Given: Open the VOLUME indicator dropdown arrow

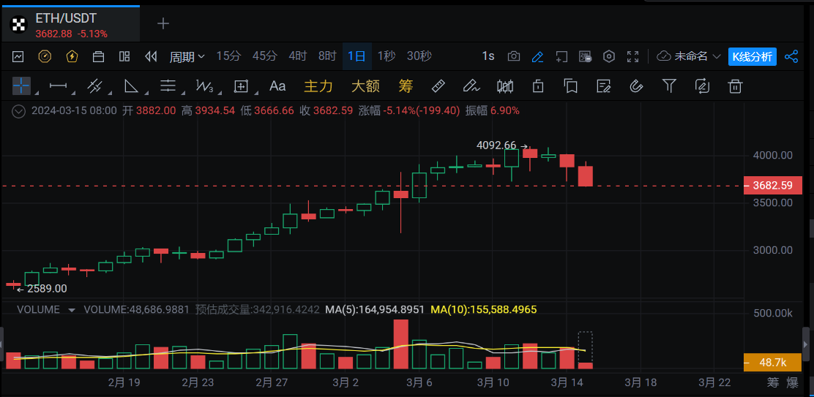Looking at the screenshot, I should [x=72, y=310].
